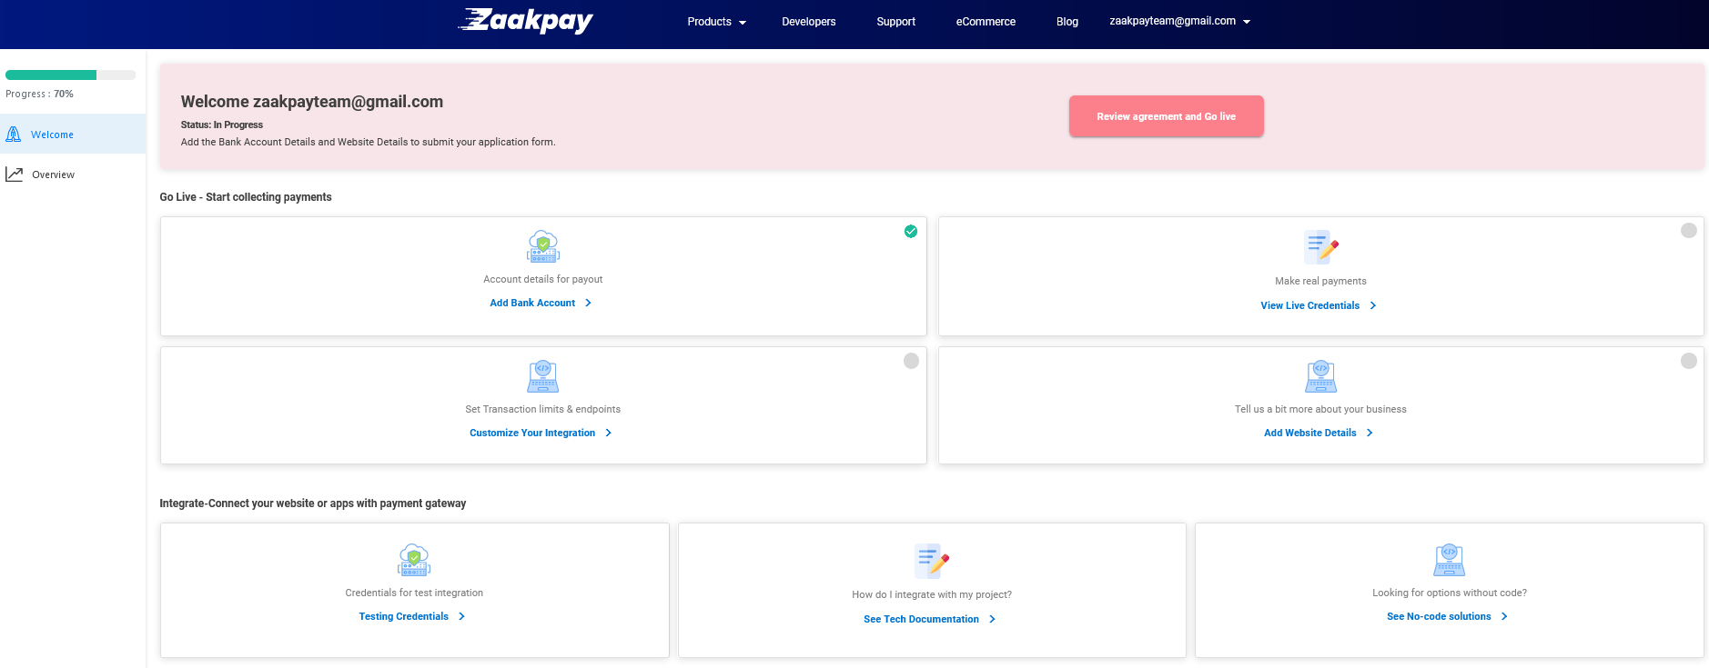Image resolution: width=1709 pixels, height=668 pixels.
Task: Click the Looking for options without code text
Action: [x=1450, y=593]
